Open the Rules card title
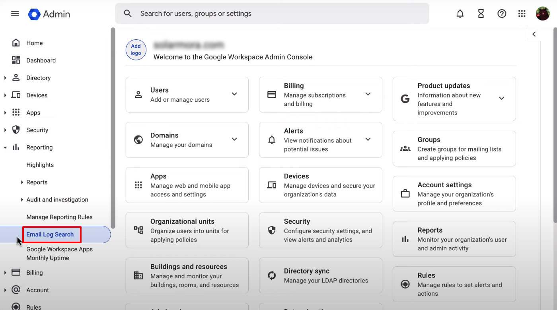 pos(426,275)
